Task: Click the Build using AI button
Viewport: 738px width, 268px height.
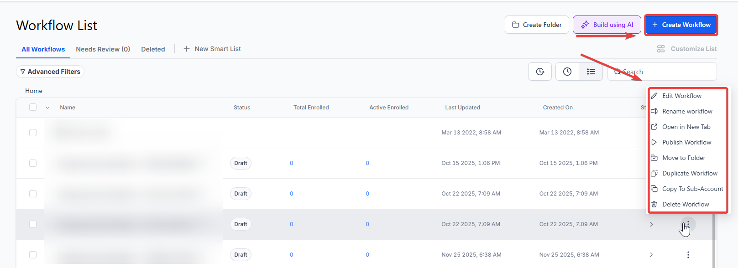Action: tap(607, 25)
